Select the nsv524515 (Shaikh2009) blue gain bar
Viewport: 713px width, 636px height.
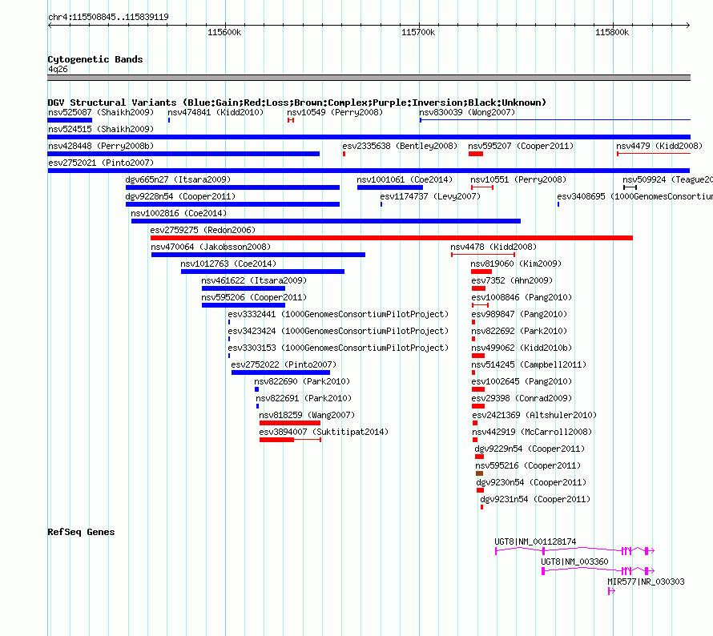369,137
